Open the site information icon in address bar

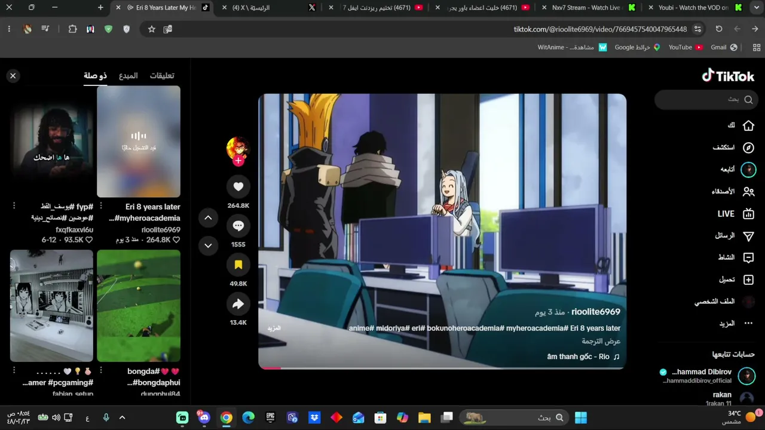click(x=697, y=29)
